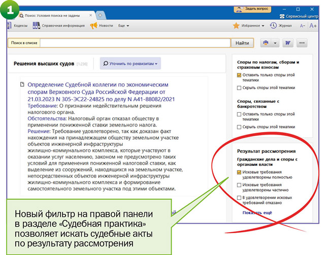Viewport: 330px width, 255px height.
Task: Open Справочная информация books icon
Action: pyautogui.click(x=36, y=25)
